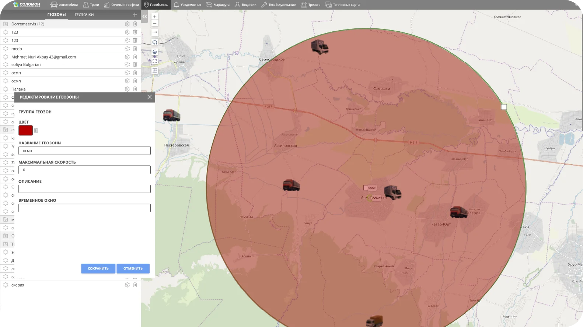Toggle visibility of Палана geozone

tap(6, 89)
